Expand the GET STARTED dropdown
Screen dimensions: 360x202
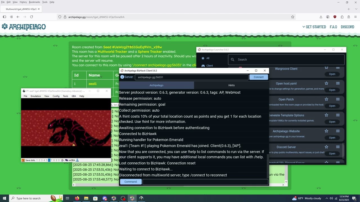coord(314,27)
